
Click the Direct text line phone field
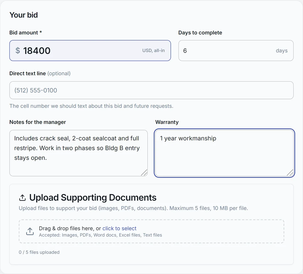[151, 90]
